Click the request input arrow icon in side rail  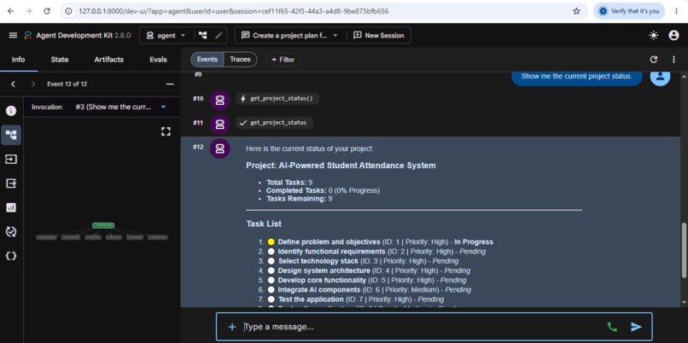pos(11,160)
